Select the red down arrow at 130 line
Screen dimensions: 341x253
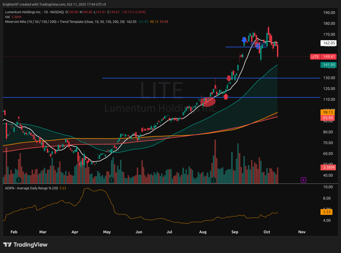(228, 79)
